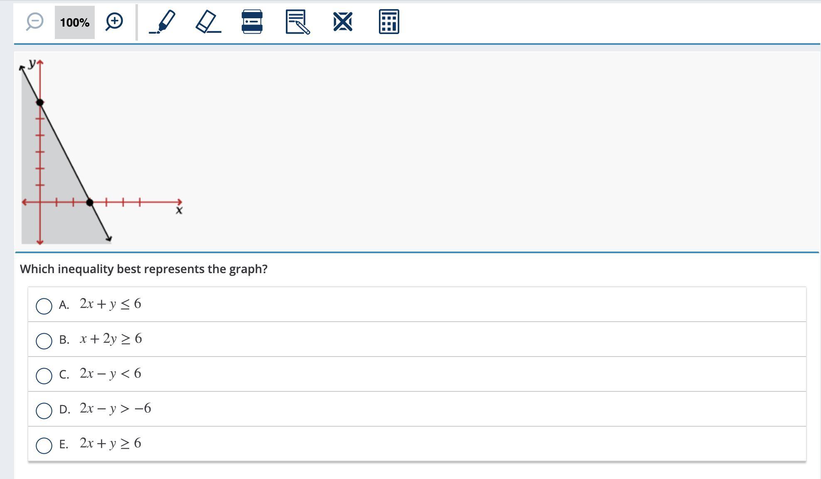Viewport: 821px width, 479px height.
Task: Click the x-intercept point on the graph
Action: (x=90, y=203)
